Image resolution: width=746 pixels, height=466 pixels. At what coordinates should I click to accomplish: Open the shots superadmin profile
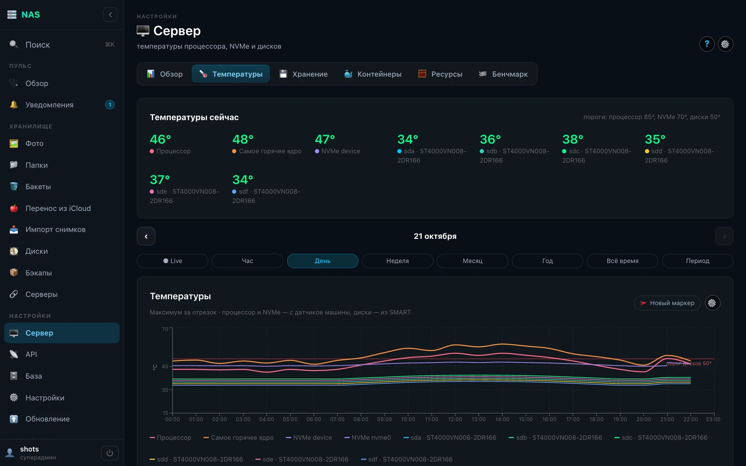[38, 453]
